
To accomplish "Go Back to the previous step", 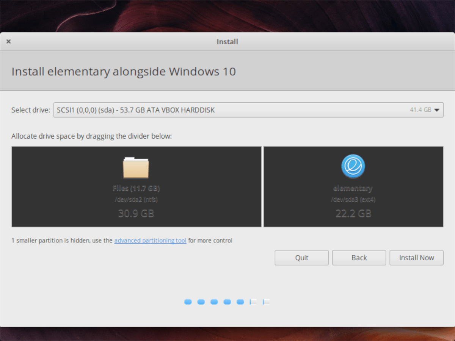I will pyautogui.click(x=359, y=258).
